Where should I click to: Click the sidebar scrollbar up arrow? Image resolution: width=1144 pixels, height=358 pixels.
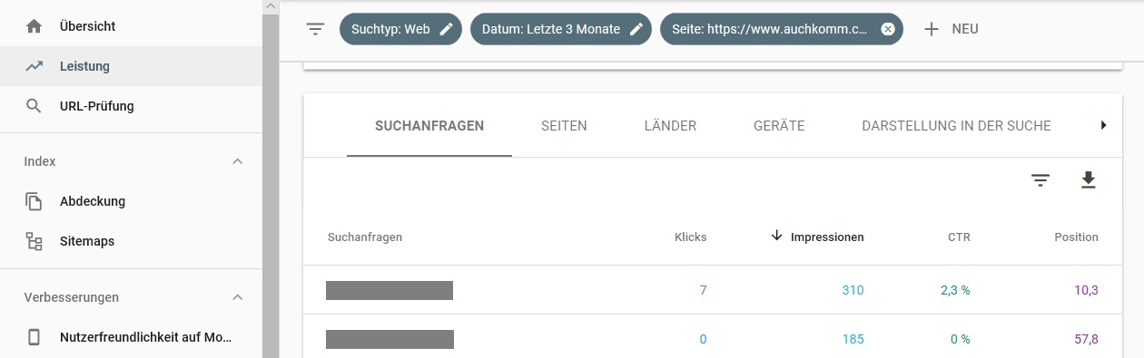[x=270, y=6]
